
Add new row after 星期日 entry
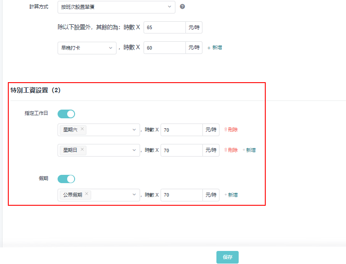249,150
